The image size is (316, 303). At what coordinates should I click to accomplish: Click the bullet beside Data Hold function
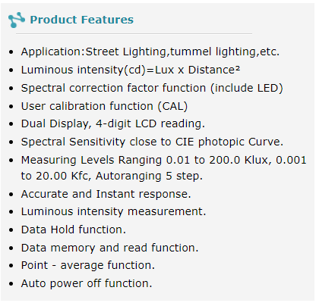tap(11, 230)
